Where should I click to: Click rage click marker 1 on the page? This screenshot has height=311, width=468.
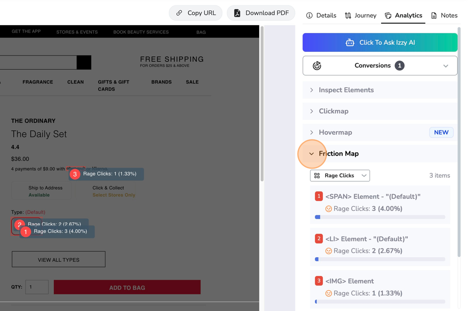pos(25,232)
